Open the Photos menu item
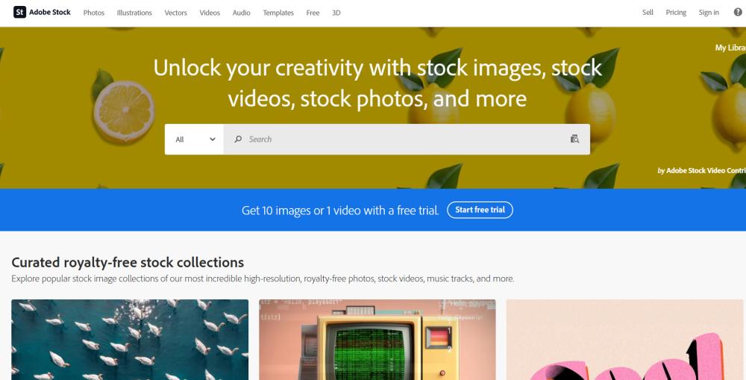 (94, 13)
